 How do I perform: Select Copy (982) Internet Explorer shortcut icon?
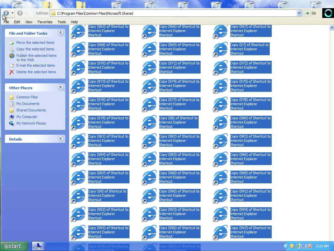(x=149, y=141)
